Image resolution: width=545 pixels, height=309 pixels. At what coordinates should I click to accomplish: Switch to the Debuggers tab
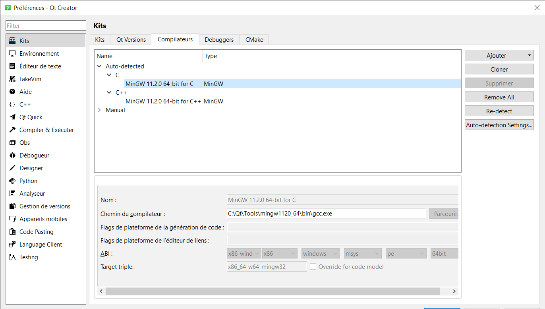coord(219,39)
